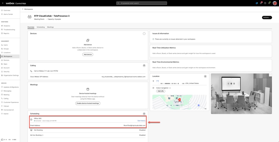
Task: Open Apps in the sidebar
Action: [x=5, y=64]
